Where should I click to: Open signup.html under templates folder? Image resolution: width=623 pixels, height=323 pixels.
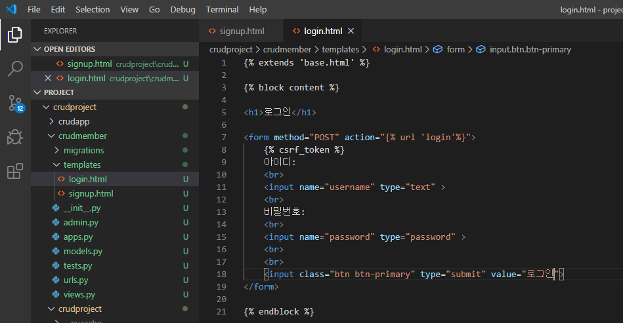click(x=115, y=193)
